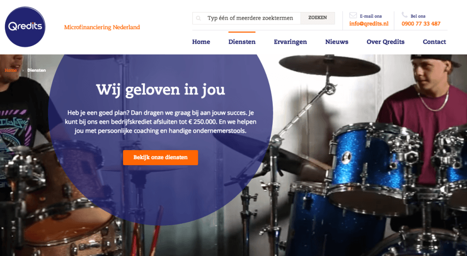Click the phone handset icon
Screen dimensions: 467x256
(x=404, y=14)
